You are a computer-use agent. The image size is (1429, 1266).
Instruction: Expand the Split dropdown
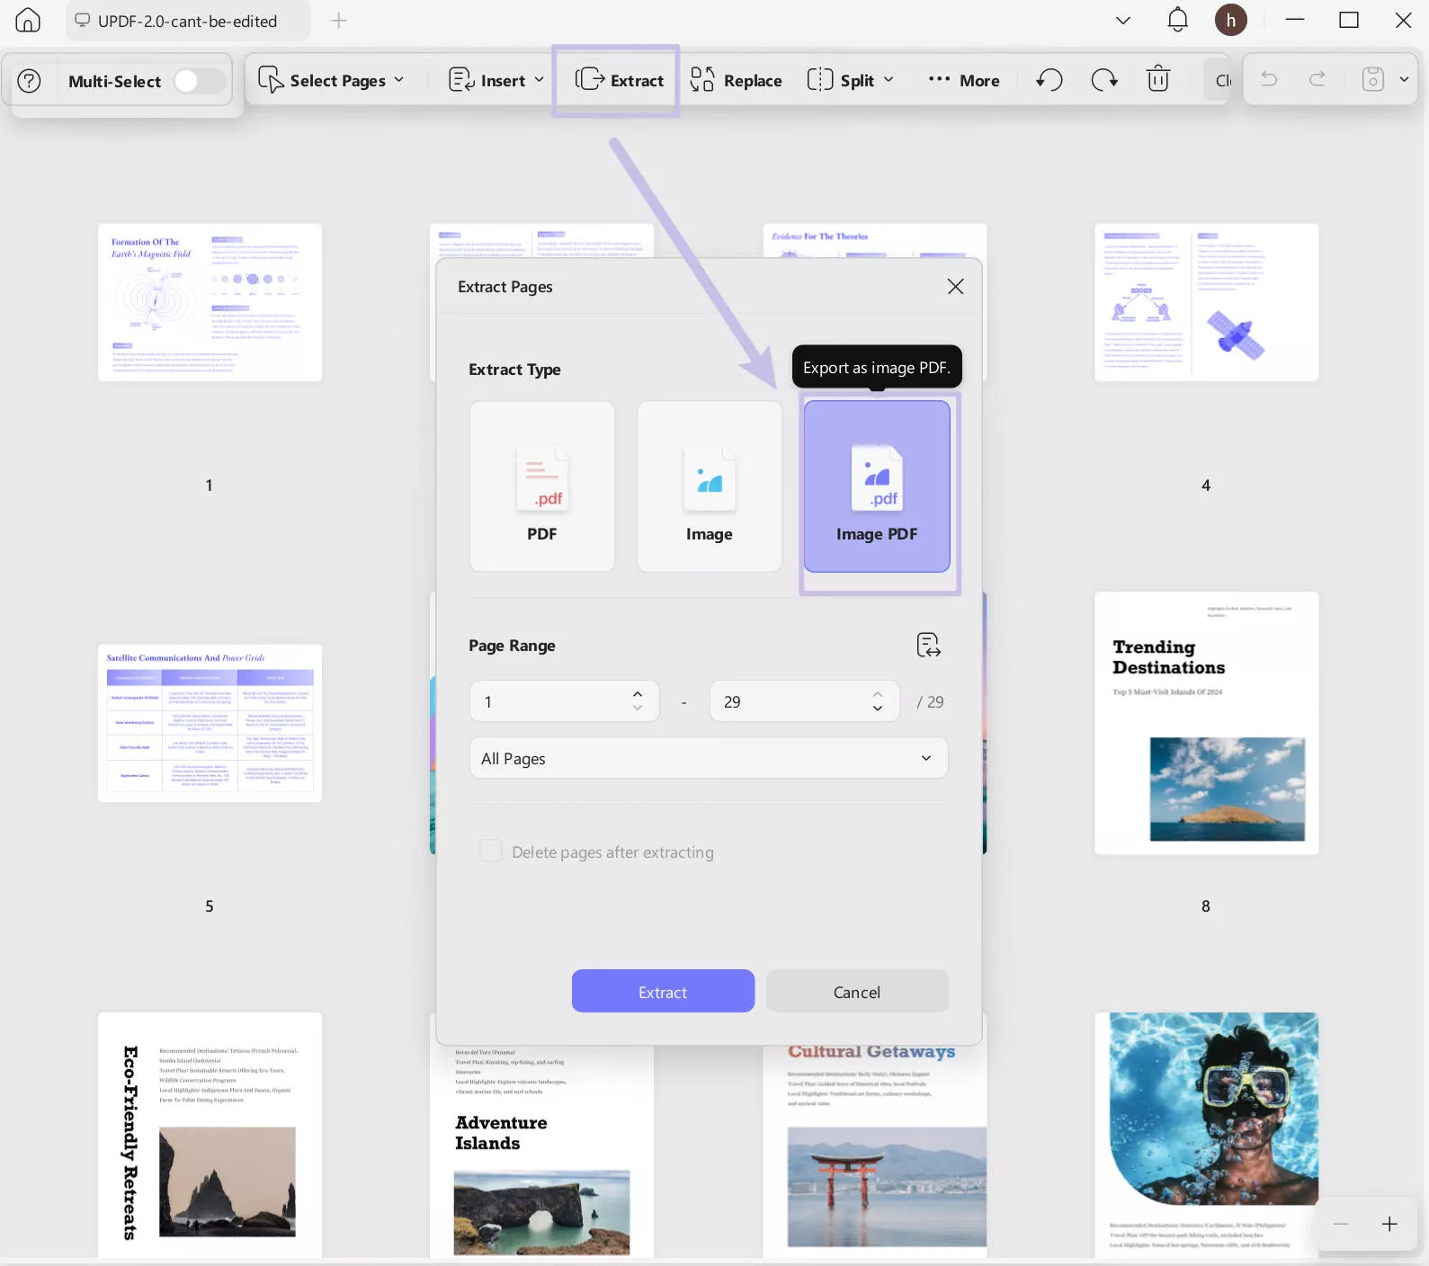pyautogui.click(x=851, y=81)
